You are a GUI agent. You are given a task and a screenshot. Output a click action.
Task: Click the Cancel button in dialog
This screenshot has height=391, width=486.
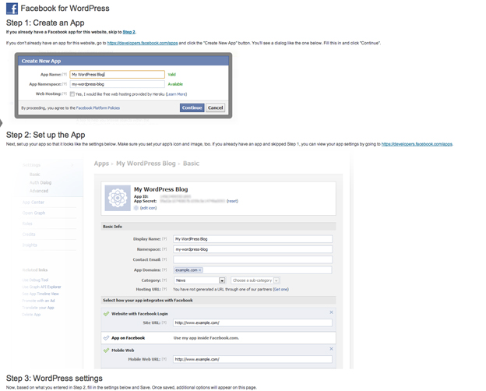[x=216, y=107]
